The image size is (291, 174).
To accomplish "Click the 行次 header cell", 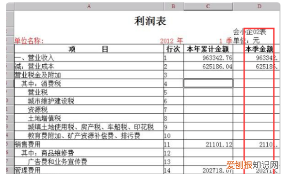I will click(174, 49).
